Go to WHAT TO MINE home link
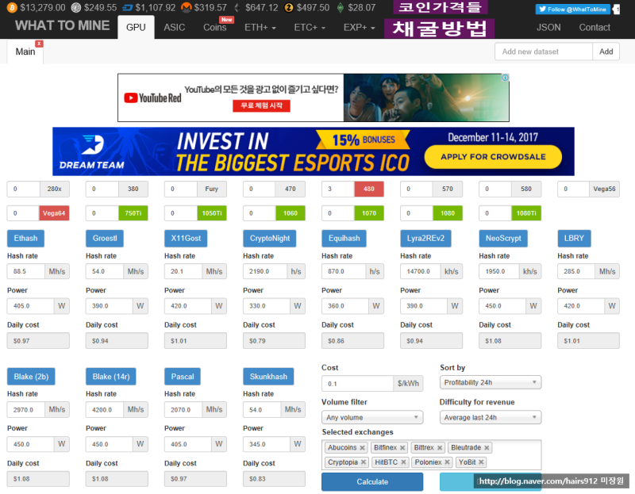The width and height of the screenshot is (635, 494). pyautogui.click(x=63, y=25)
